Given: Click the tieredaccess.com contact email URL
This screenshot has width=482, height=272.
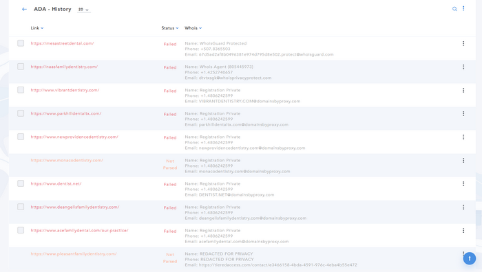Looking at the screenshot, I should coord(278,264).
